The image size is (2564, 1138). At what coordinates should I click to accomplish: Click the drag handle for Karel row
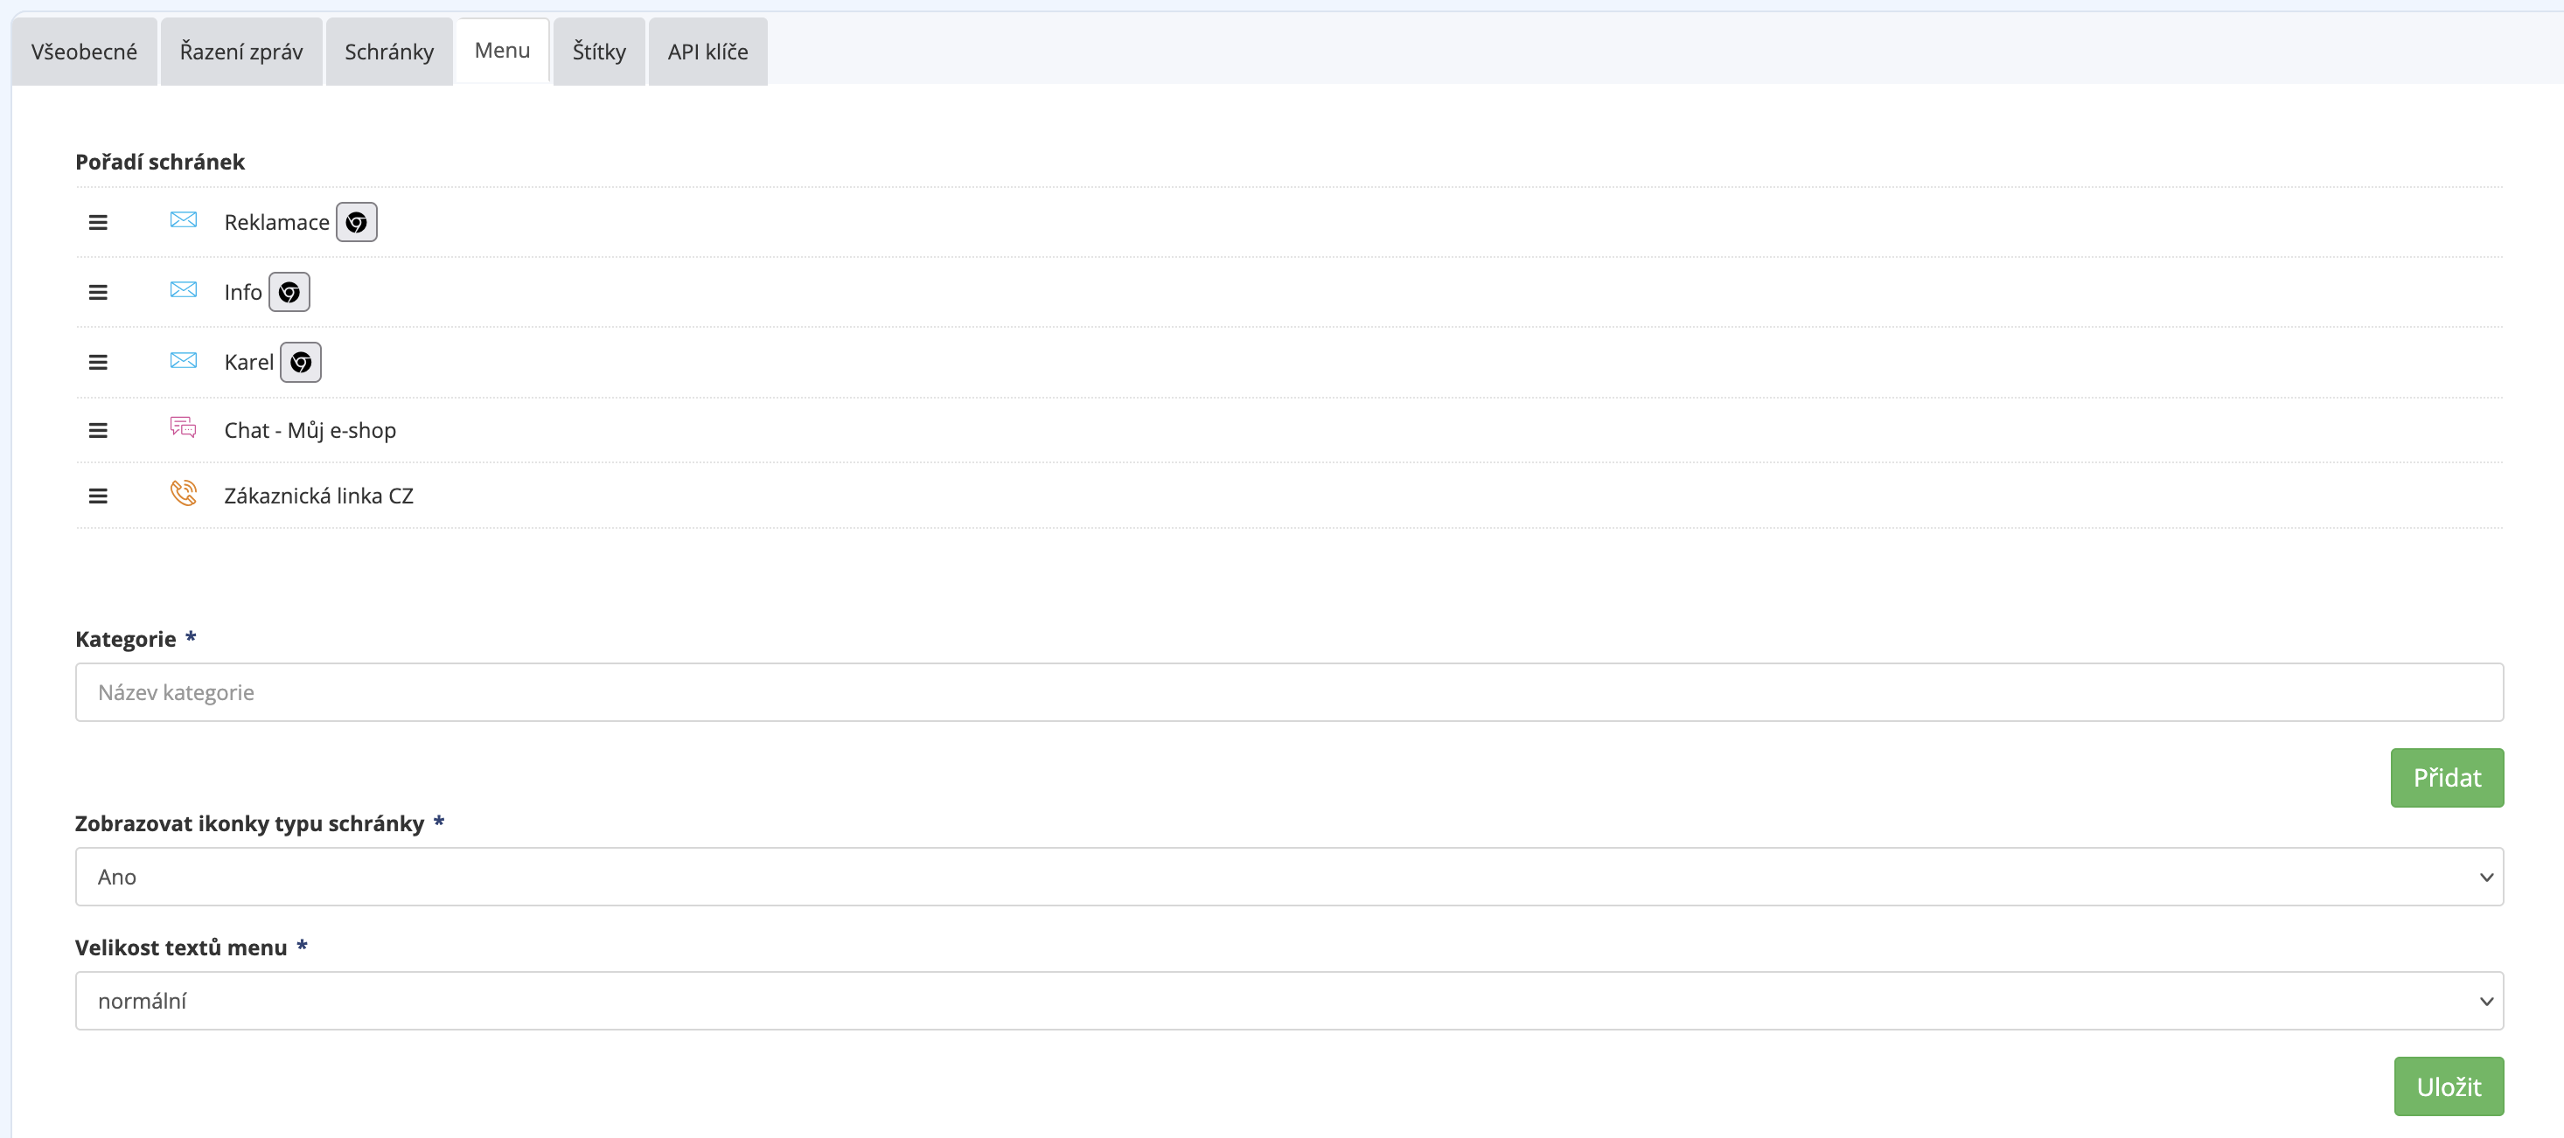point(98,362)
